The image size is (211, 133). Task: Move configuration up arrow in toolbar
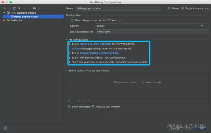click(x=24, y=8)
